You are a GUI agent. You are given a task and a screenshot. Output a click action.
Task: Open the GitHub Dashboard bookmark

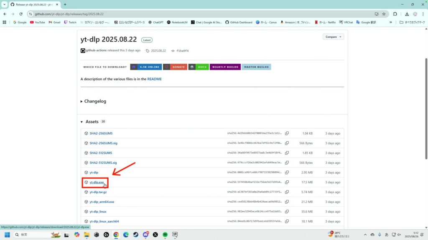[239, 22]
